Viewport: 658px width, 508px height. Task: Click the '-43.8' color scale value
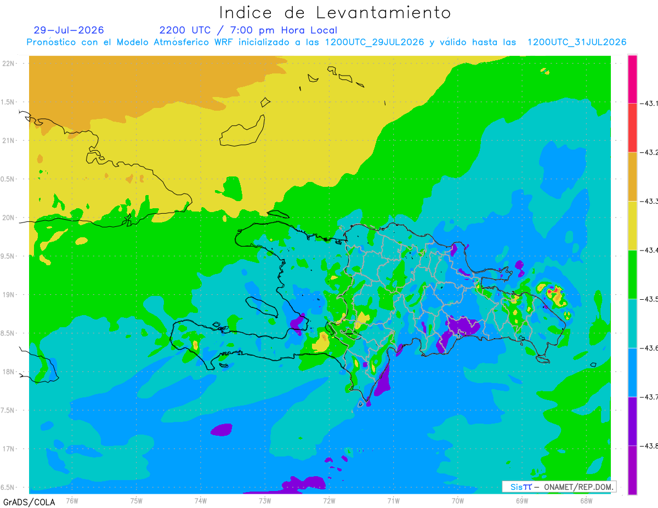[x=649, y=446]
